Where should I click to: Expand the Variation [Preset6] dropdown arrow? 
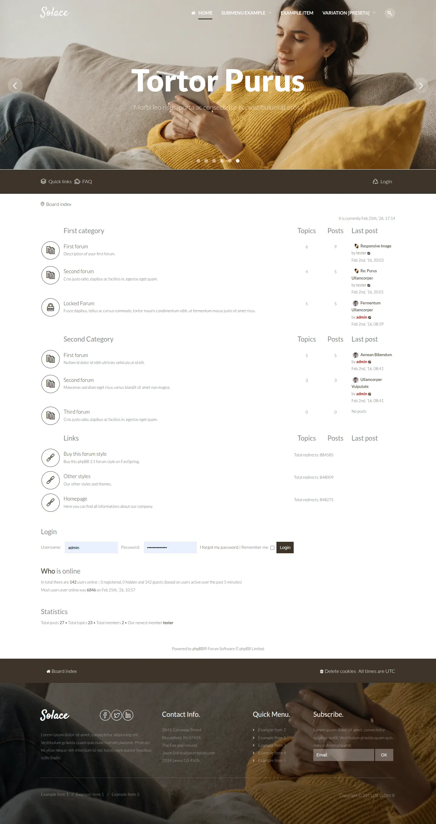coord(374,13)
